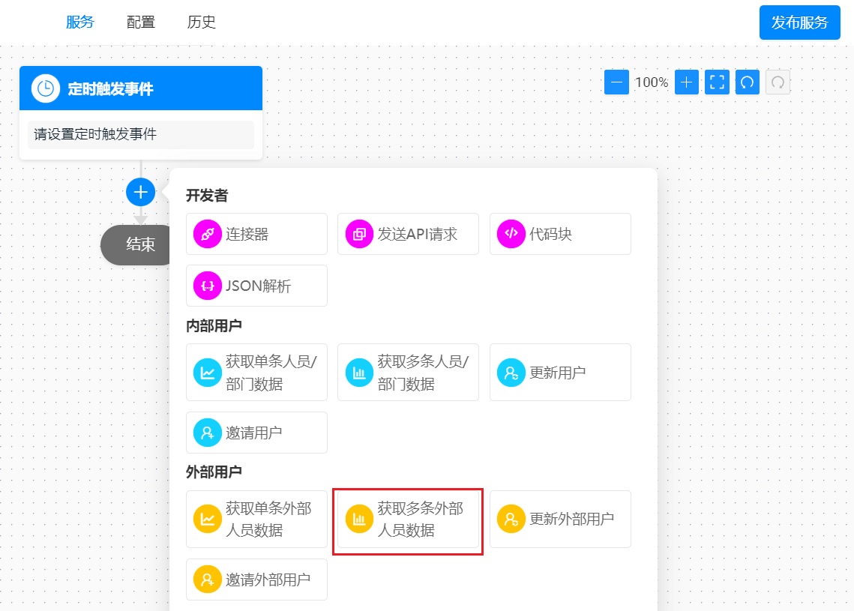Viewport: 854px width, 611px height.
Task: Select the 连接器 connector option
Action: tap(256, 234)
